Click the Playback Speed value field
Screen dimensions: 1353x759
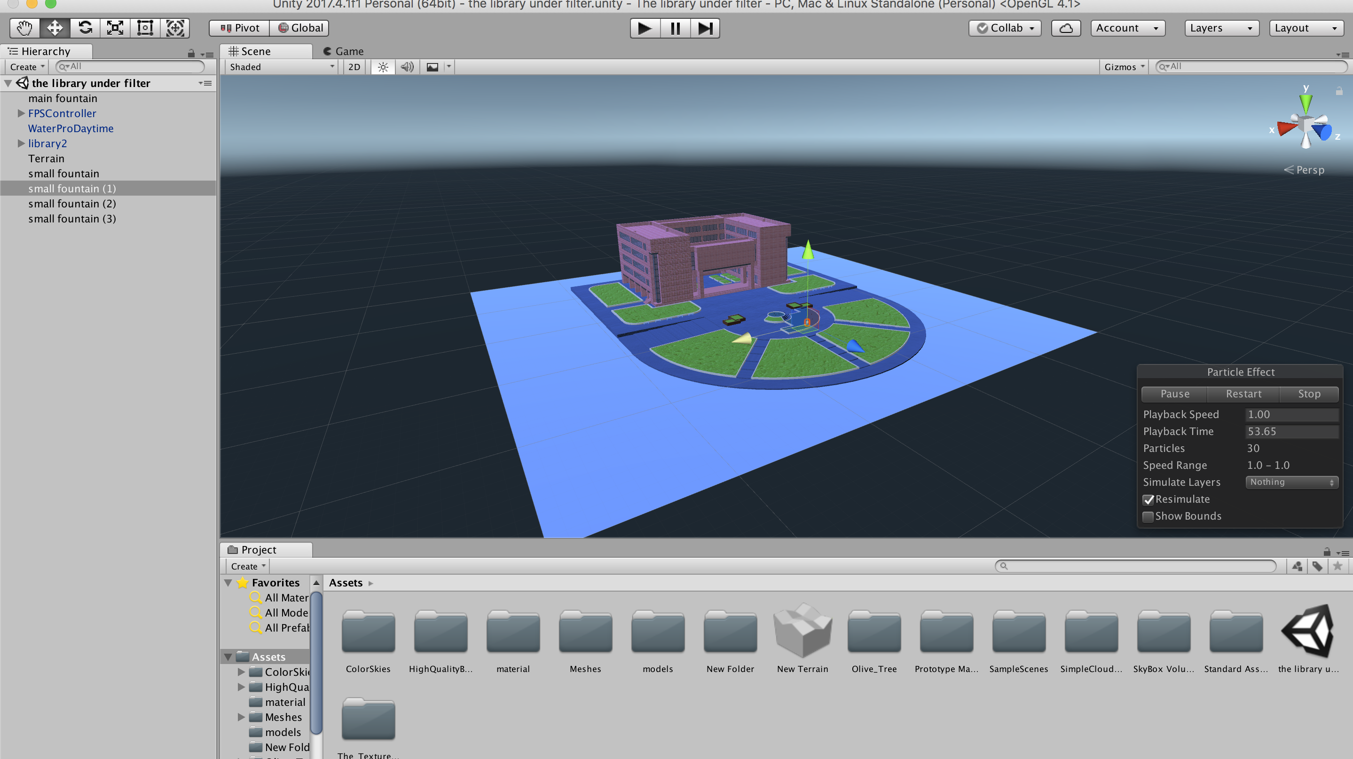click(x=1291, y=414)
